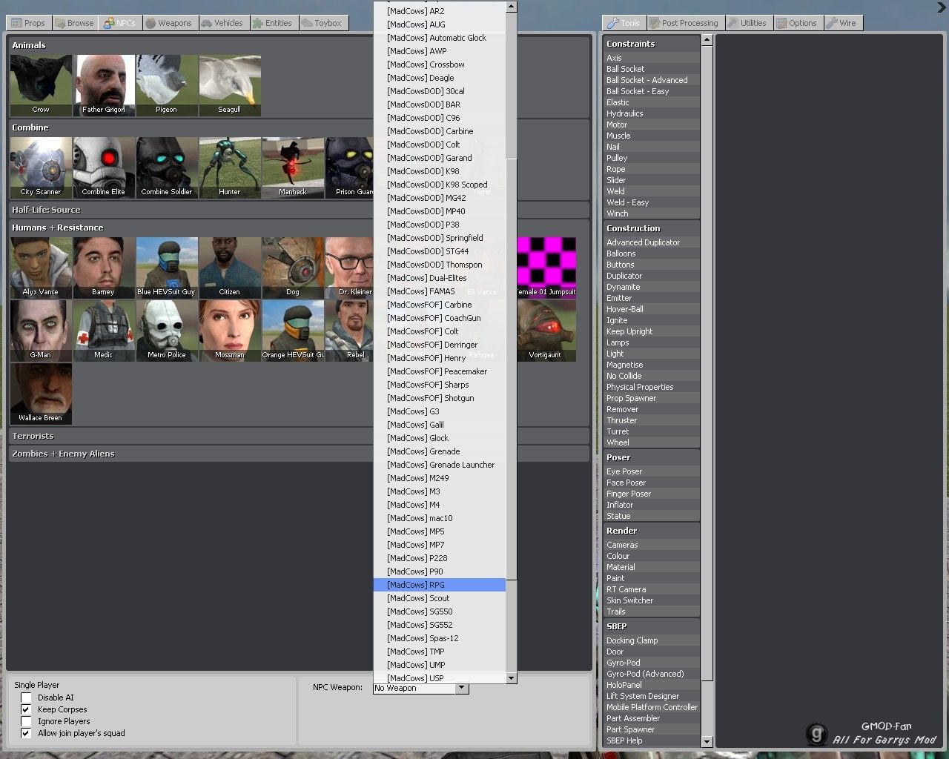The width and height of the screenshot is (949, 759).
Task: Select Citizen NPC icon
Action: tap(230, 268)
